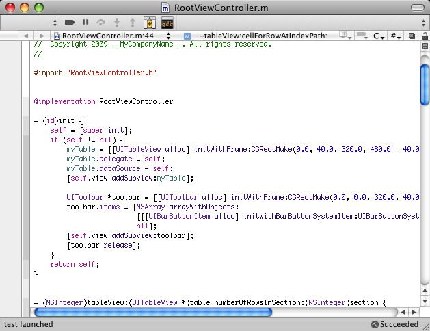Click the 'if (self != nil) {' line
The height and width of the screenshot is (331, 430).
(x=88, y=140)
